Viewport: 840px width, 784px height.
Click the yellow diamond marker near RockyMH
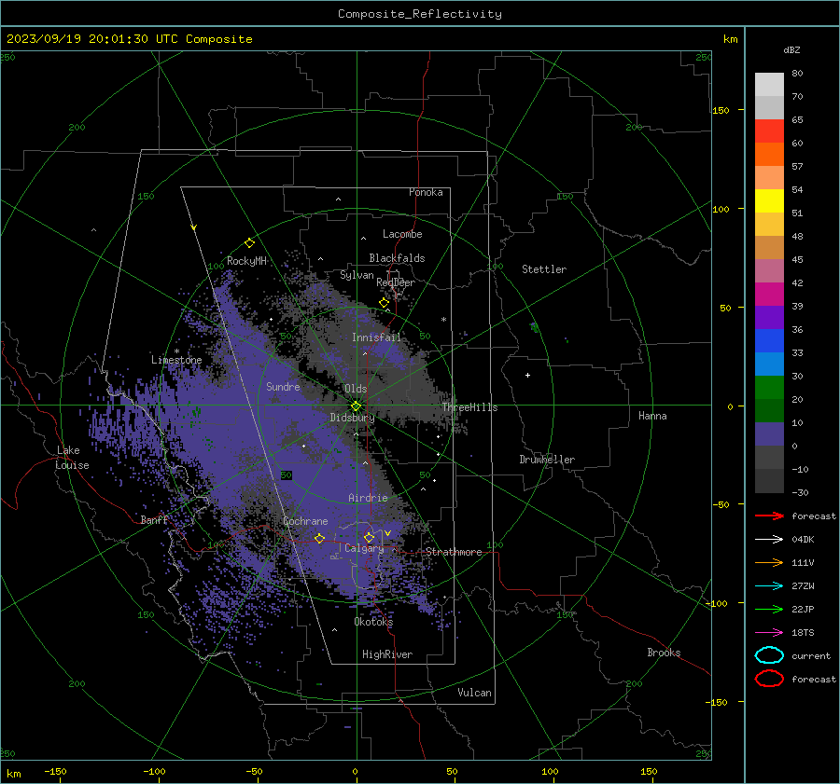pyautogui.click(x=249, y=243)
